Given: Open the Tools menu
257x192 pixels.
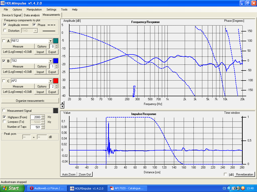Looking at the screenshot, I should pos(64,9).
